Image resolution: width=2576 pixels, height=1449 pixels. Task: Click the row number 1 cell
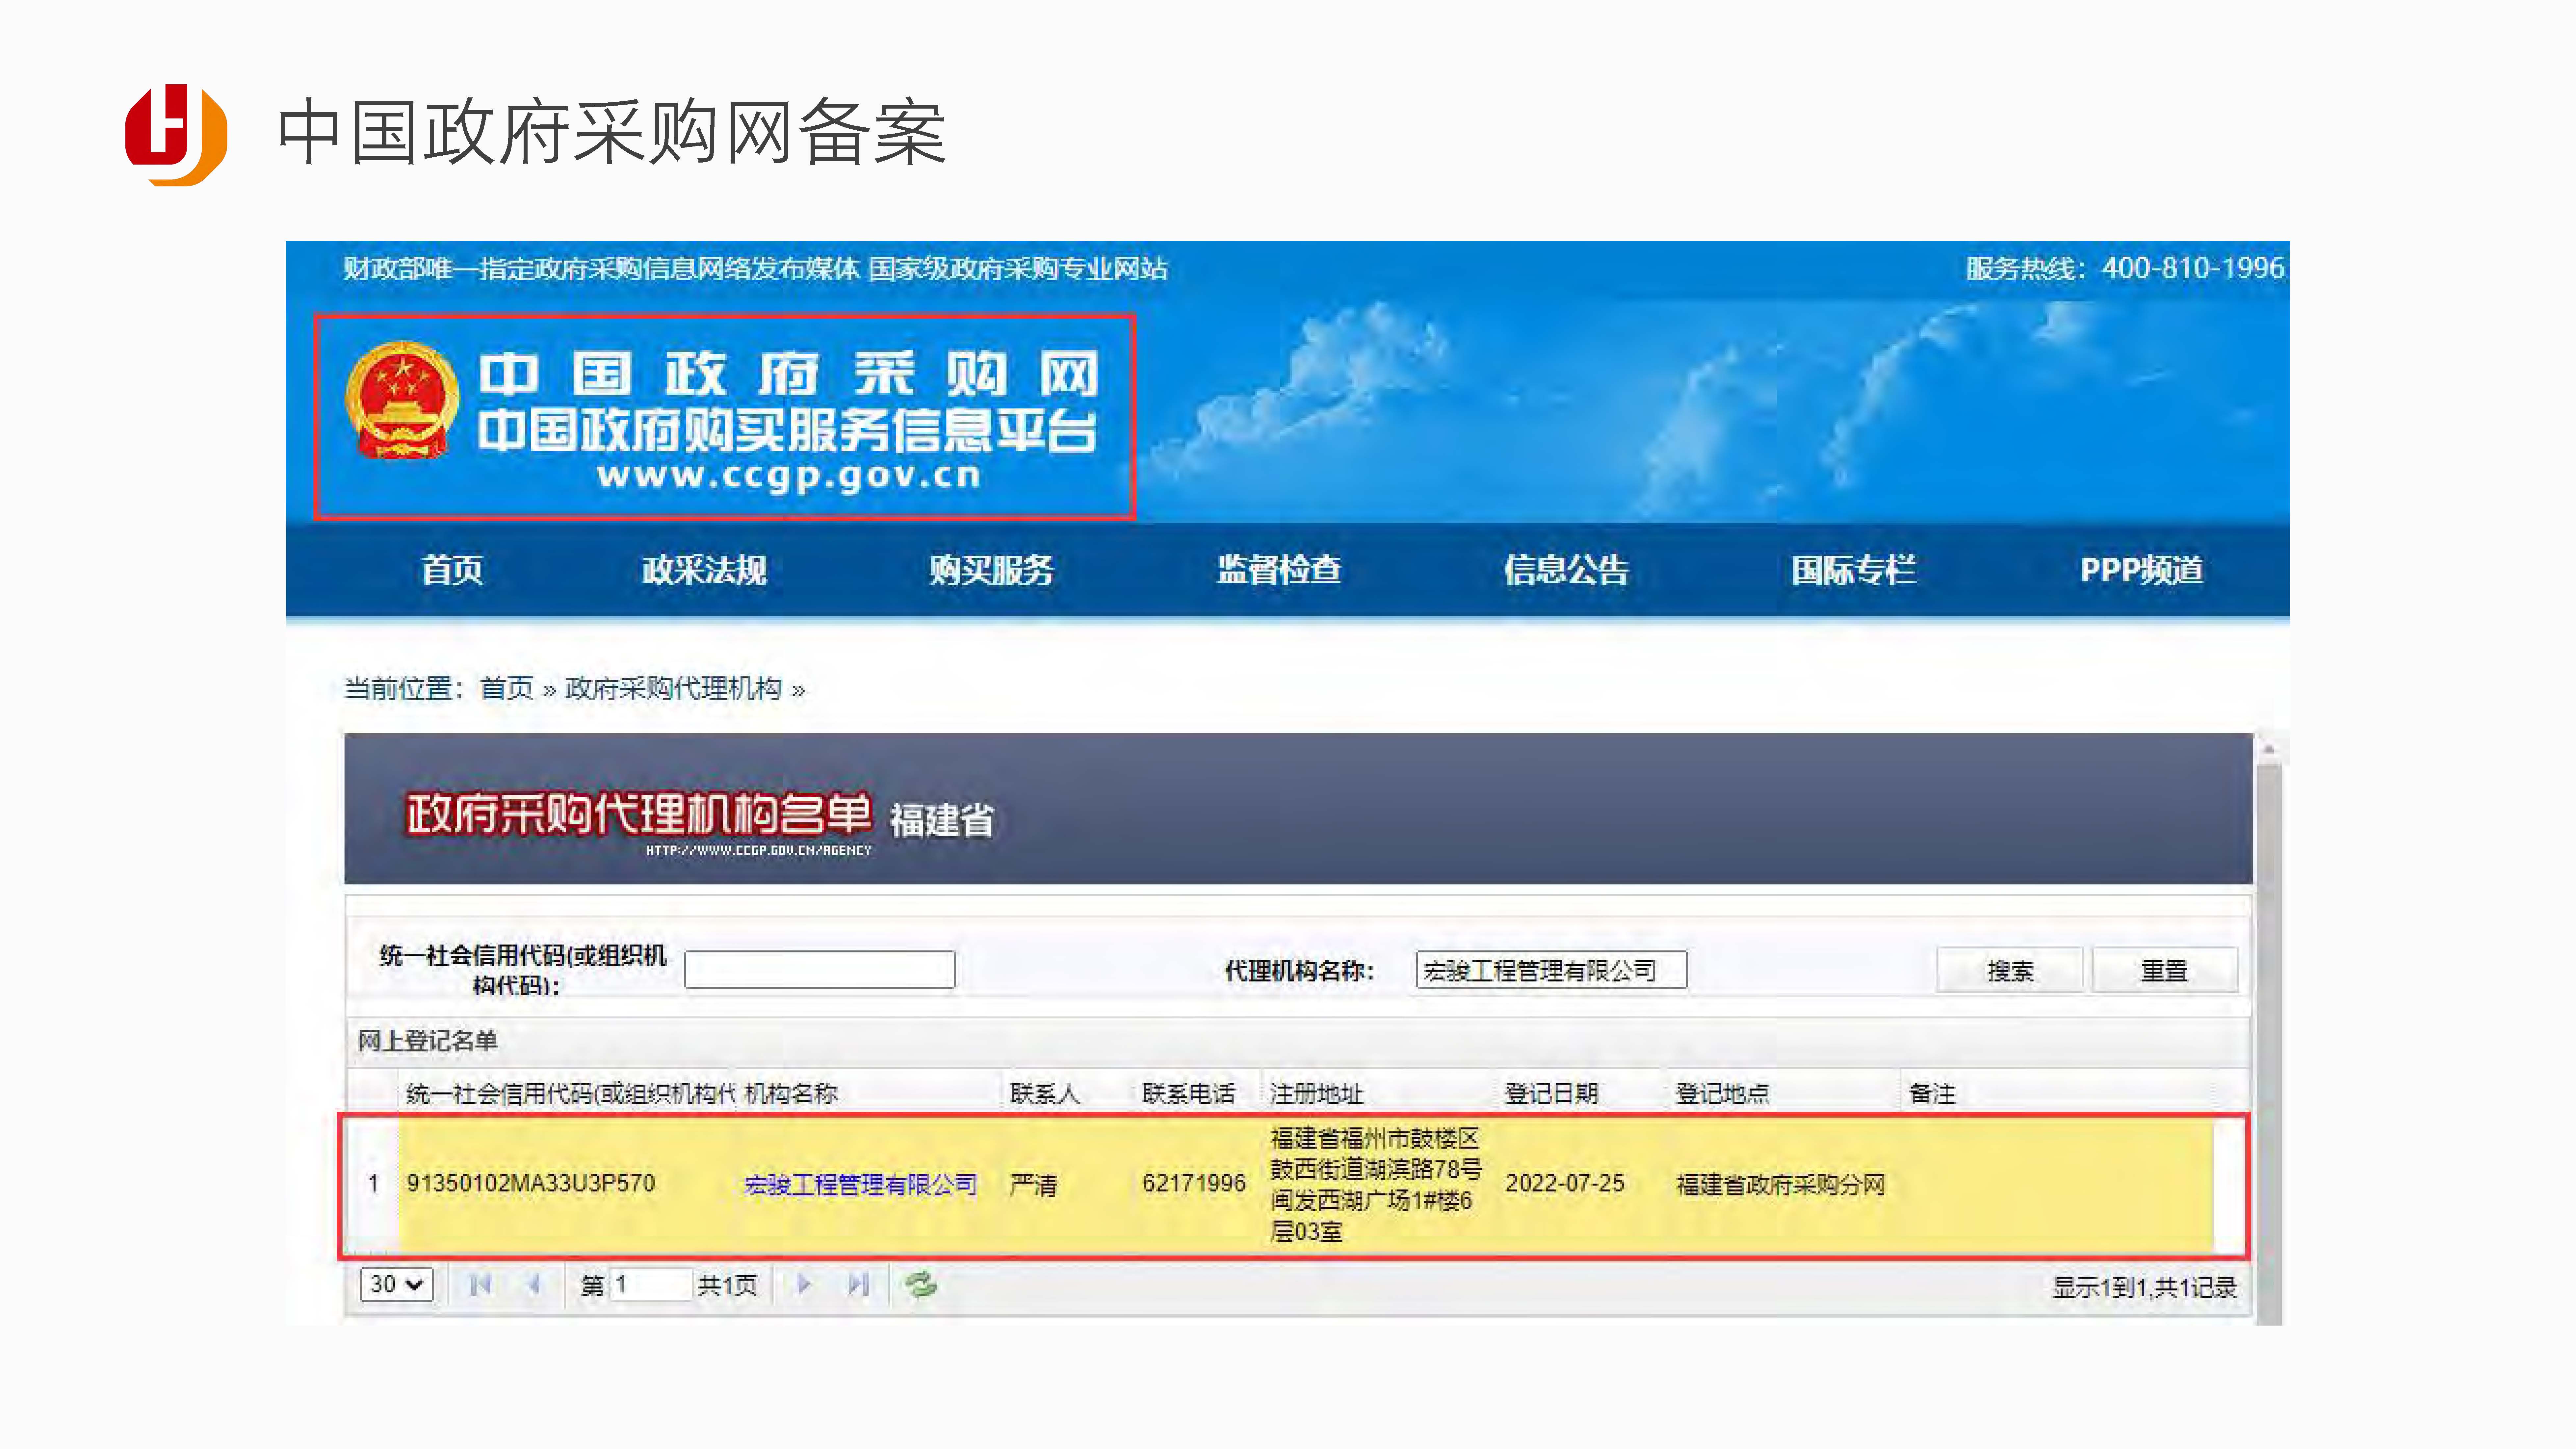(373, 1184)
